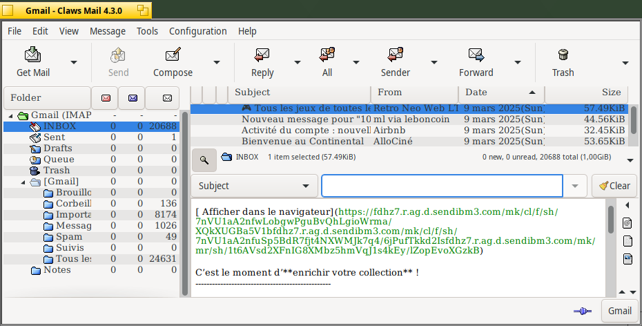Open the Airbnb 'Activité du compte' email
Screen dimensions: 642x326
coord(409,131)
